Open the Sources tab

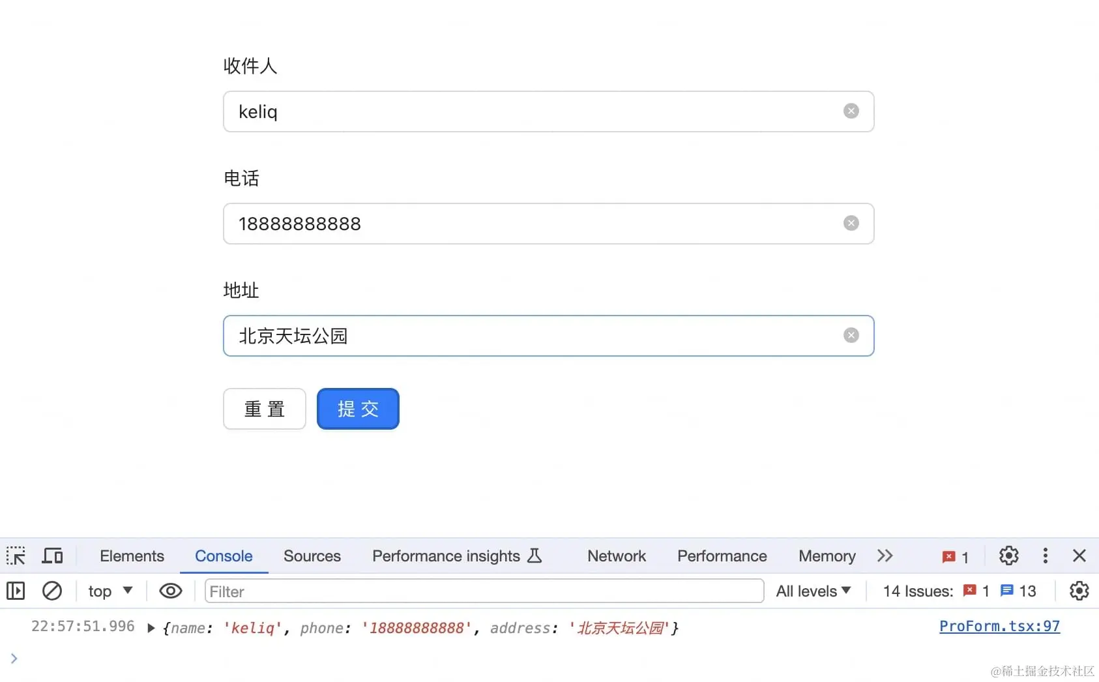pos(312,556)
